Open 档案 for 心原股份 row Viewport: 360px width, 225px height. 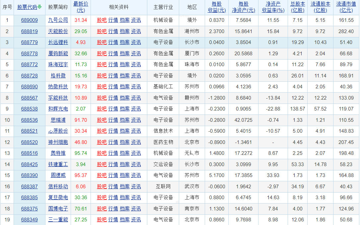pos(125,131)
